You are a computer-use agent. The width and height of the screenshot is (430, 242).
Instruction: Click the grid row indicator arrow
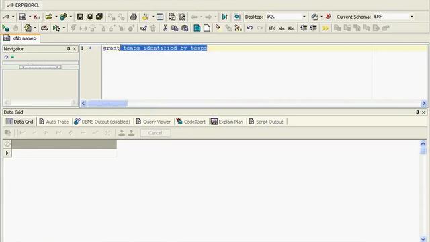pos(7,153)
